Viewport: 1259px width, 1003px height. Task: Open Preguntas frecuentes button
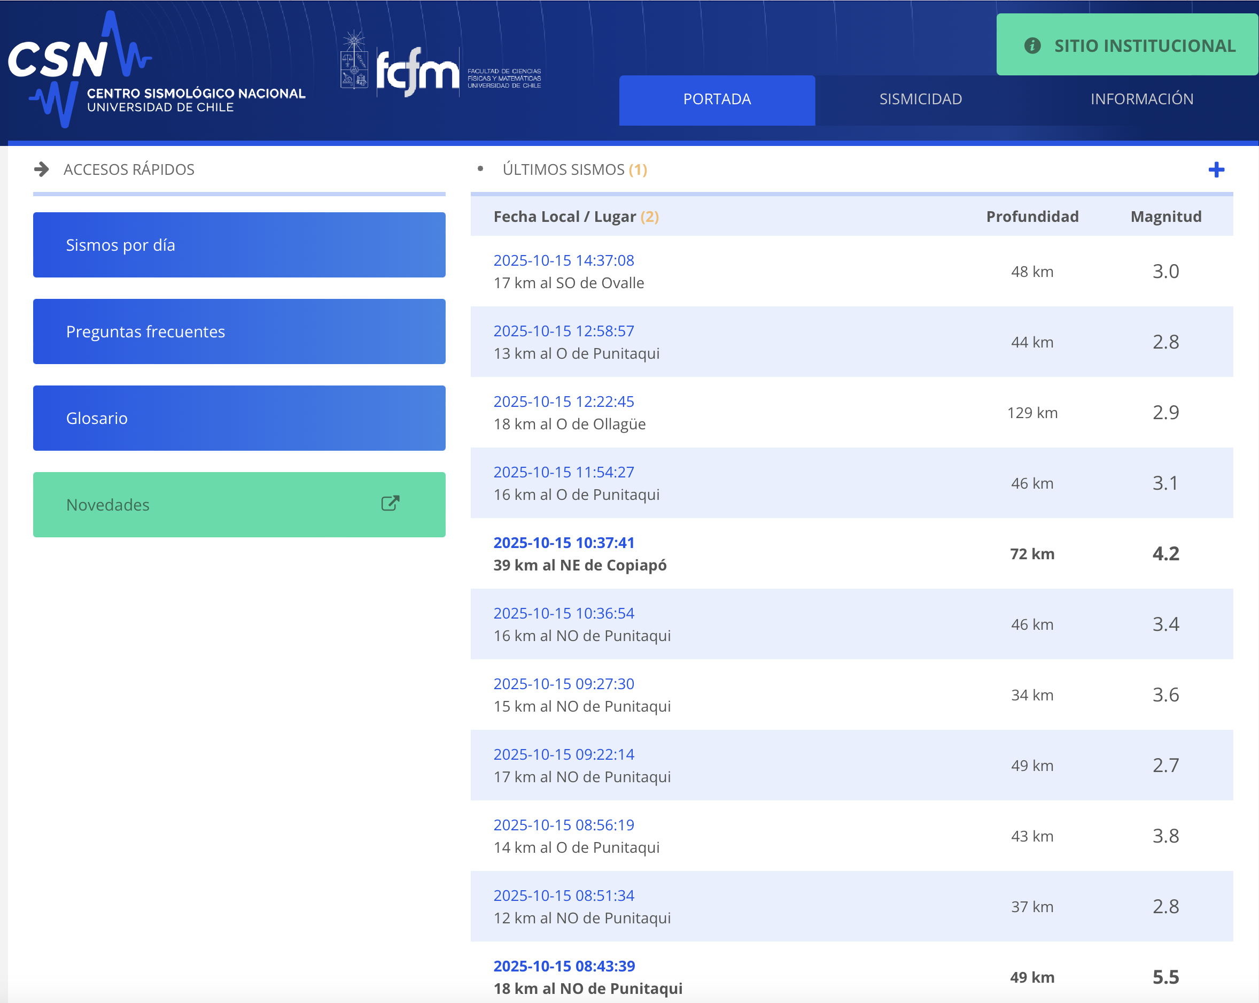[x=239, y=331]
